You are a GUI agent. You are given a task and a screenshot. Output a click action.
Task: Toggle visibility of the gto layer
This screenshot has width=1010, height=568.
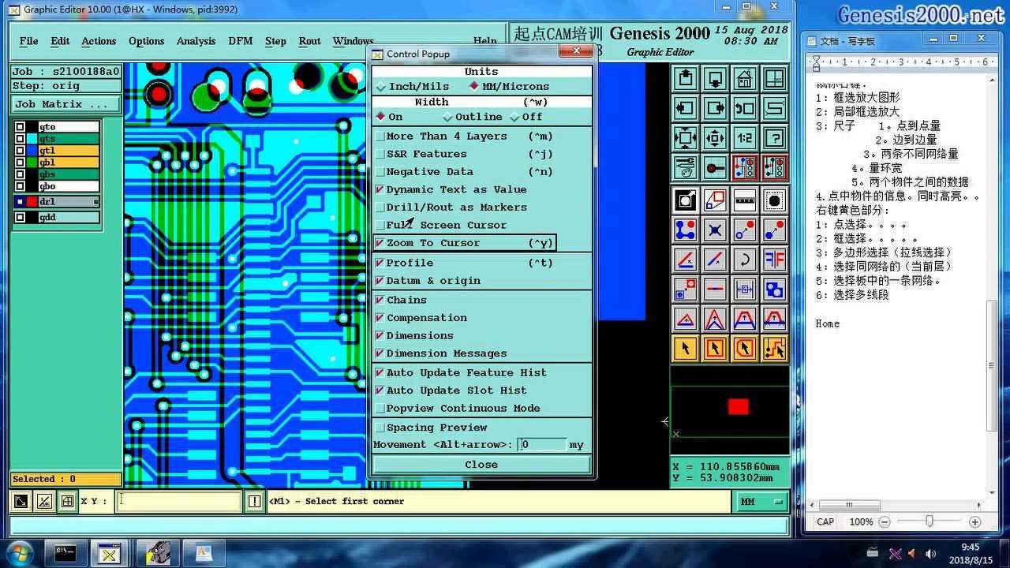tap(21, 126)
